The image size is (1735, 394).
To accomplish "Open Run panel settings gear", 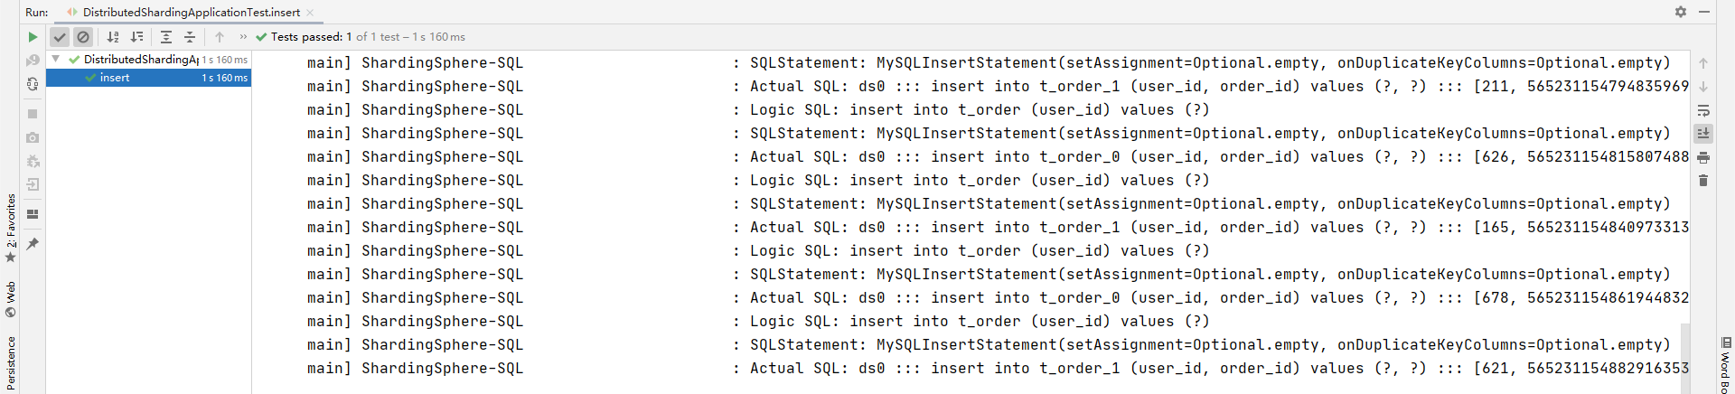I will click(1681, 12).
